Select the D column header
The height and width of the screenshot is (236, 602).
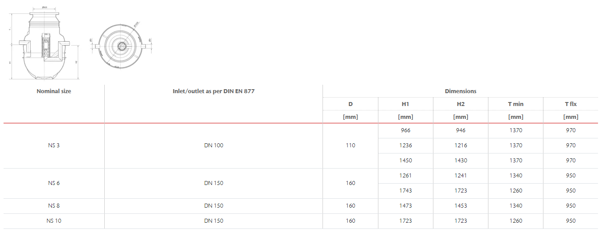tap(350, 104)
